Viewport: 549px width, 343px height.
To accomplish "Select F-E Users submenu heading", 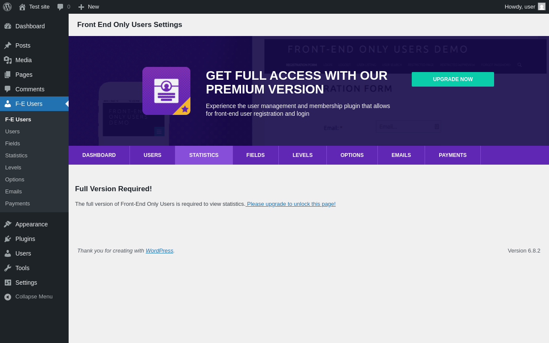I will [18, 120].
